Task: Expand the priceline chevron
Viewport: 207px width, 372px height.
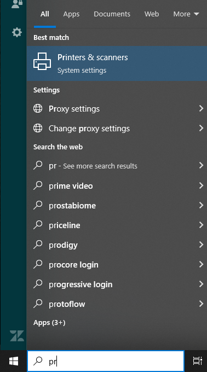Action: pos(201,225)
